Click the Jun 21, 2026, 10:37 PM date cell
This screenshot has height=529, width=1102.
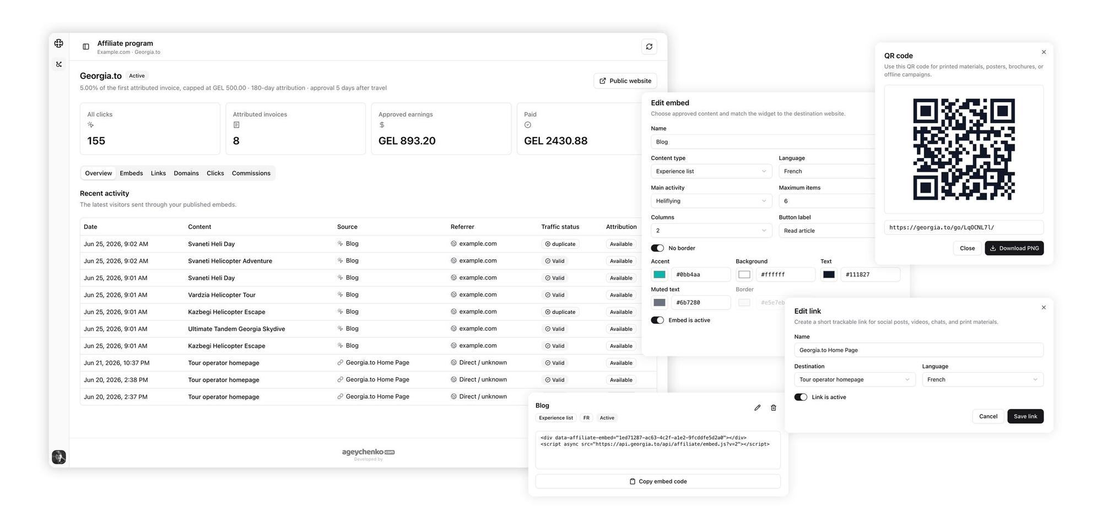tap(116, 363)
